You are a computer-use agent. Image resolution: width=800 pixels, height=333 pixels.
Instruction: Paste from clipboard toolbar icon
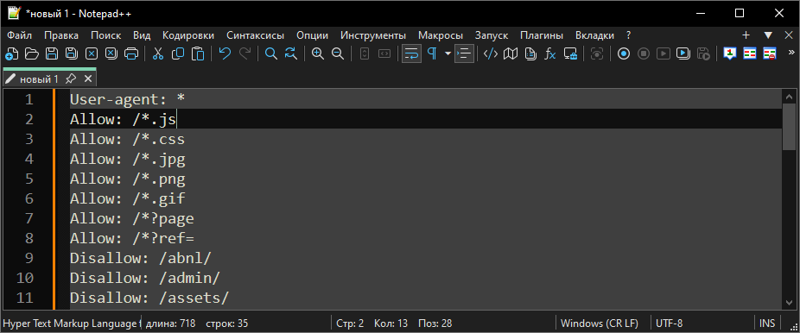(198, 53)
